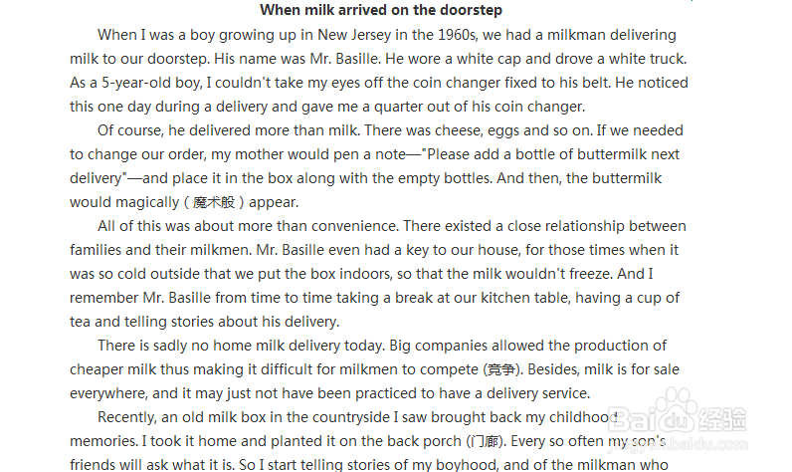Click the word 'compete' before the Chinese note
This screenshot has height=472, width=792.
(x=449, y=369)
